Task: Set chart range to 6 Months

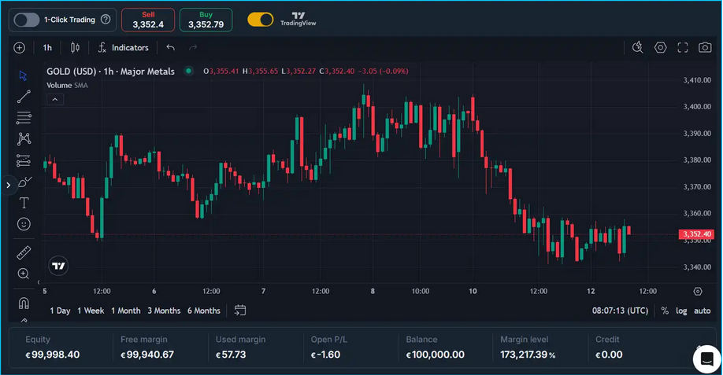Action: coord(204,311)
